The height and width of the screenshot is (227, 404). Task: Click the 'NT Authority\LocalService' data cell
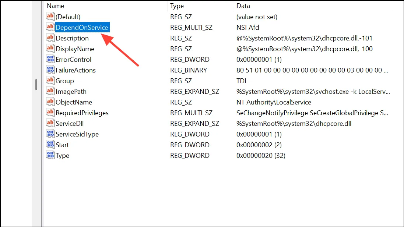pyautogui.click(x=274, y=102)
